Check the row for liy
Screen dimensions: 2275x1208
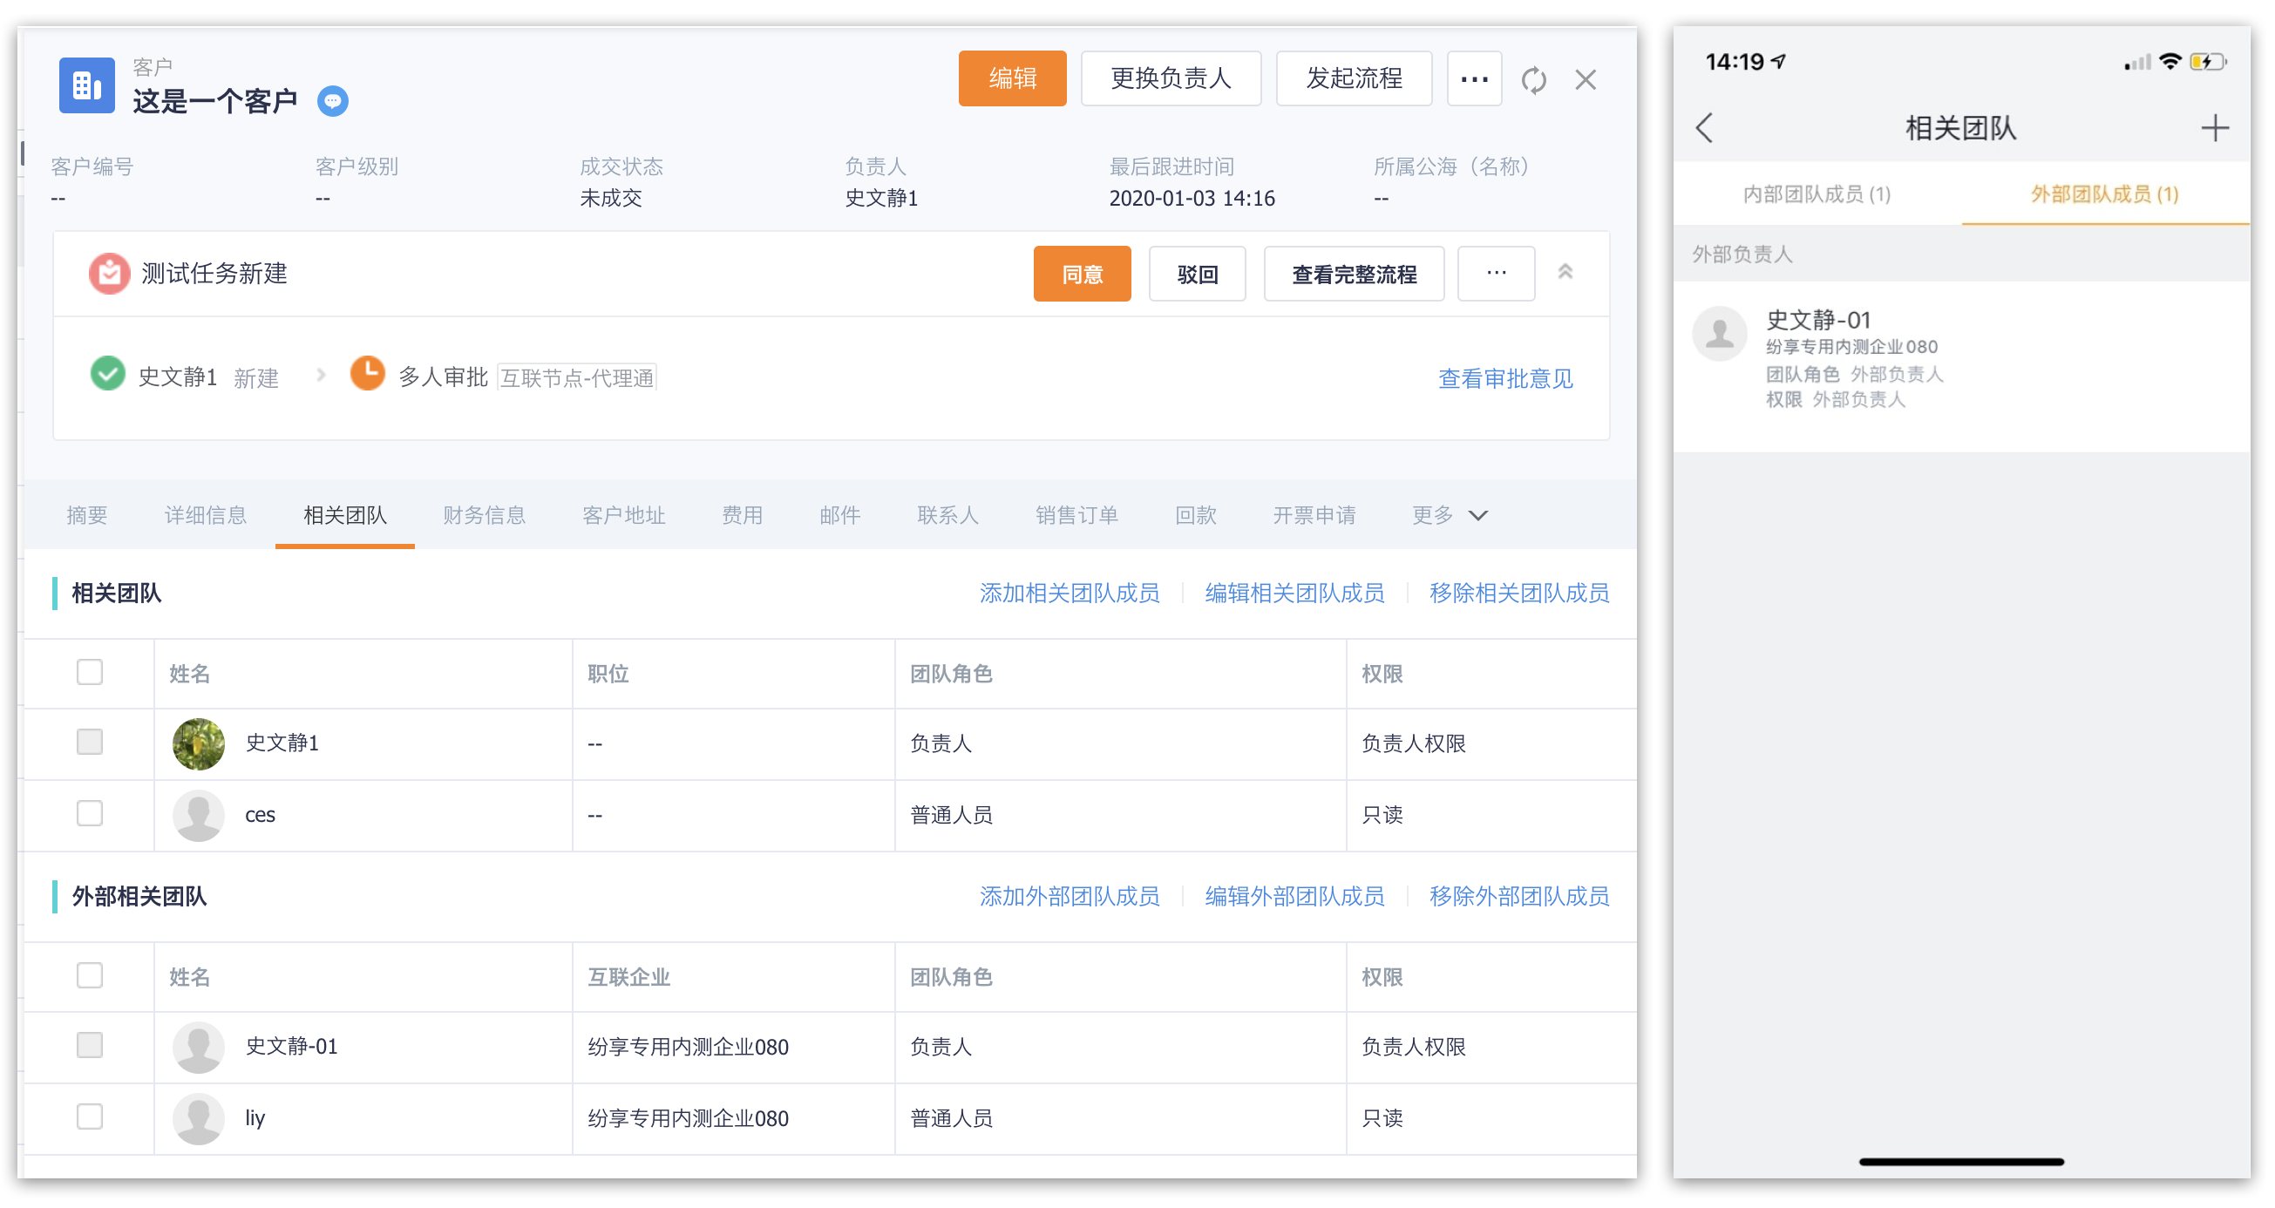[x=89, y=1117]
